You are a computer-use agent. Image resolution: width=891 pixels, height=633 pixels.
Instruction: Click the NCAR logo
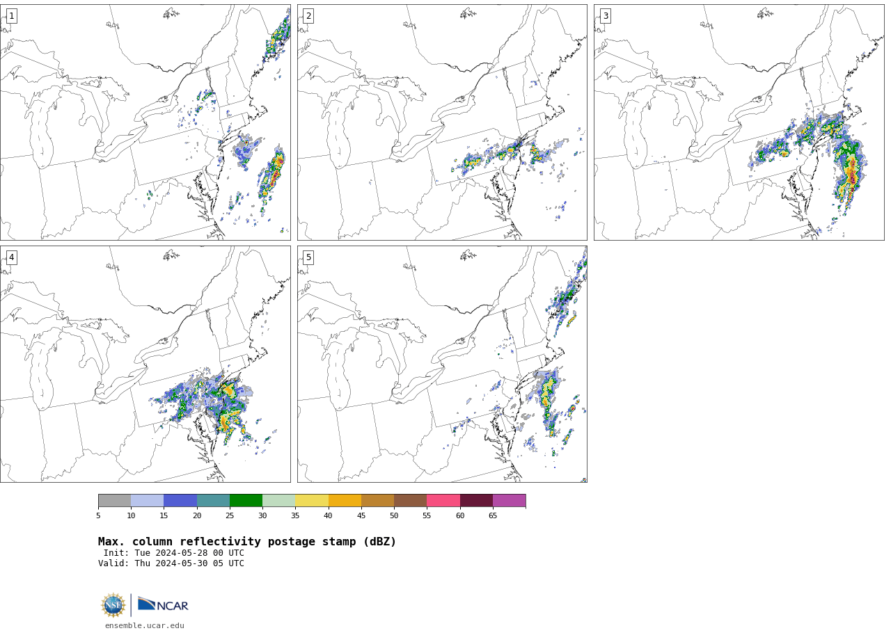163,604
